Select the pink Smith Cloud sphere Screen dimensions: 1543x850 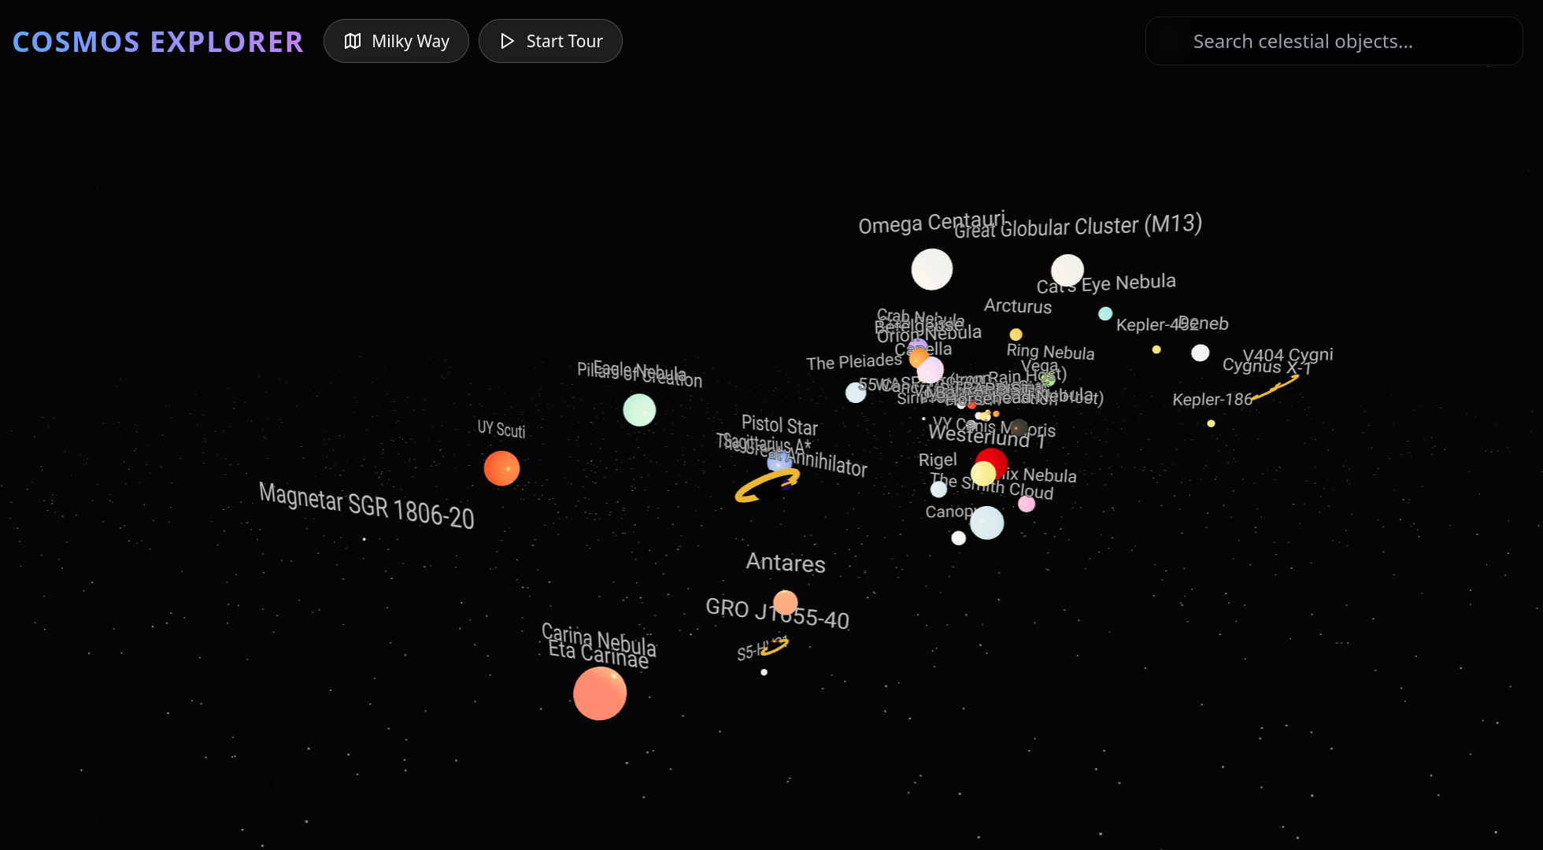(1027, 504)
